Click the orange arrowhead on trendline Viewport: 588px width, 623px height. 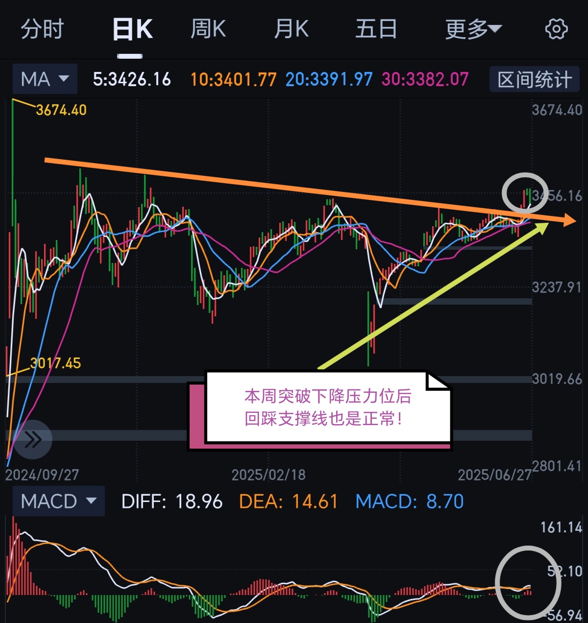[569, 220]
